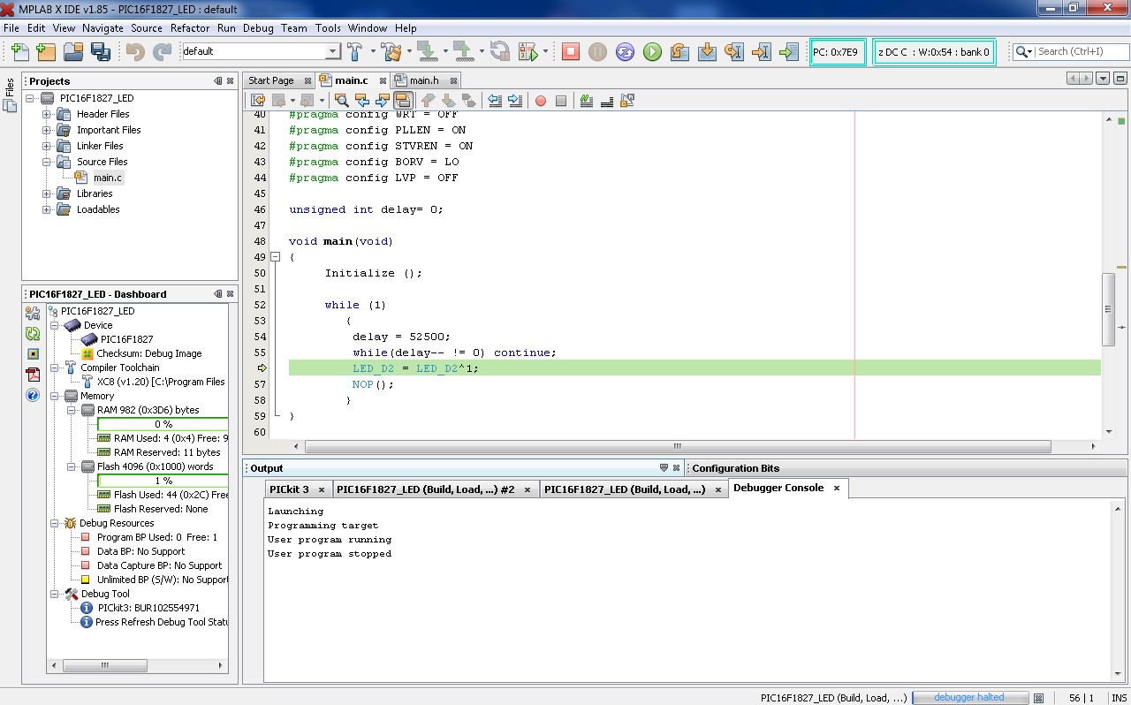Collapse the Memory node in Dashboard
The image size is (1131, 705).
[x=55, y=396]
